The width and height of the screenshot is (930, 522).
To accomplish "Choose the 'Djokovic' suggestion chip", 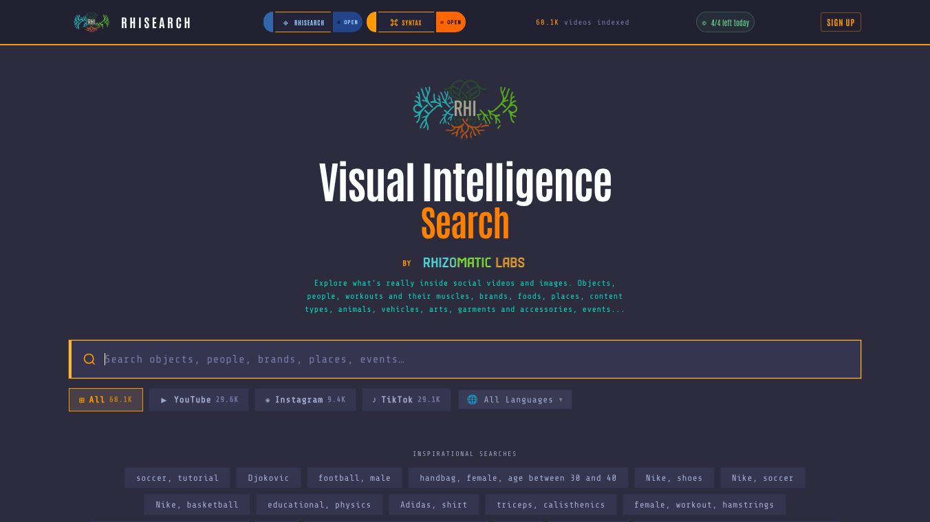I will pyautogui.click(x=268, y=478).
